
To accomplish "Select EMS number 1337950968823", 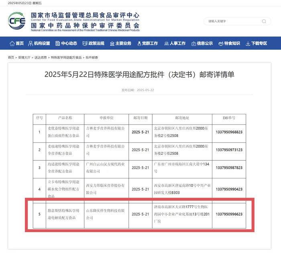I will click(229, 132).
